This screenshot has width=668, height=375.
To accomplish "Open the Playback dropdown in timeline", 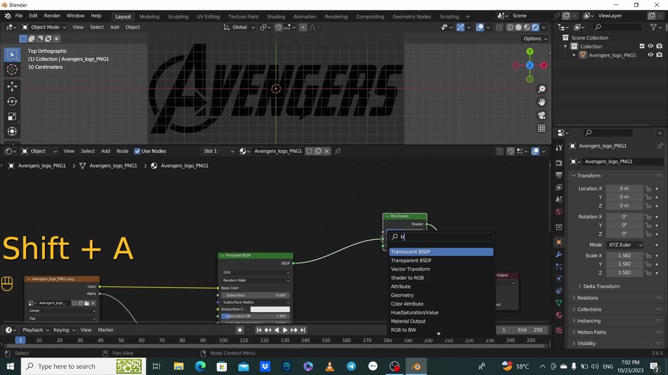I will click(35, 330).
